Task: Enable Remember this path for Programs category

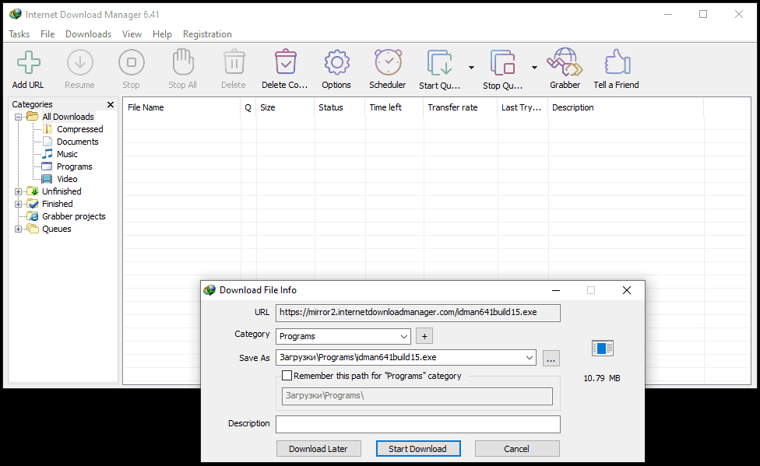Action: pyautogui.click(x=287, y=376)
